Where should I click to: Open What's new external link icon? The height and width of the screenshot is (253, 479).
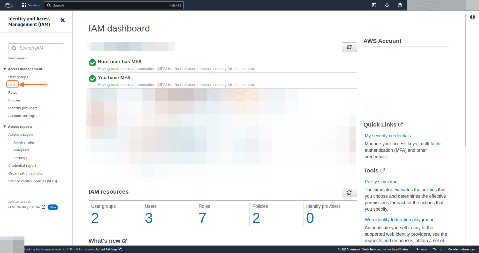(125, 241)
